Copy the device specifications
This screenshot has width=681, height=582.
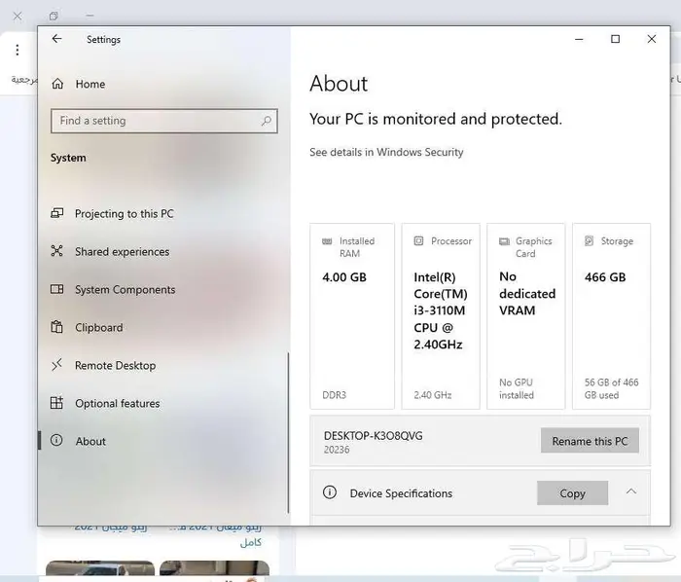click(x=572, y=493)
